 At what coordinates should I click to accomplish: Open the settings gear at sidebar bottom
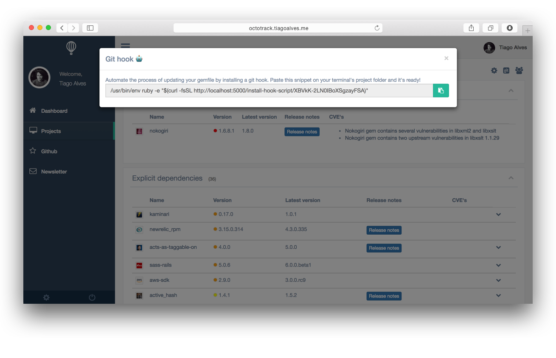(46, 297)
